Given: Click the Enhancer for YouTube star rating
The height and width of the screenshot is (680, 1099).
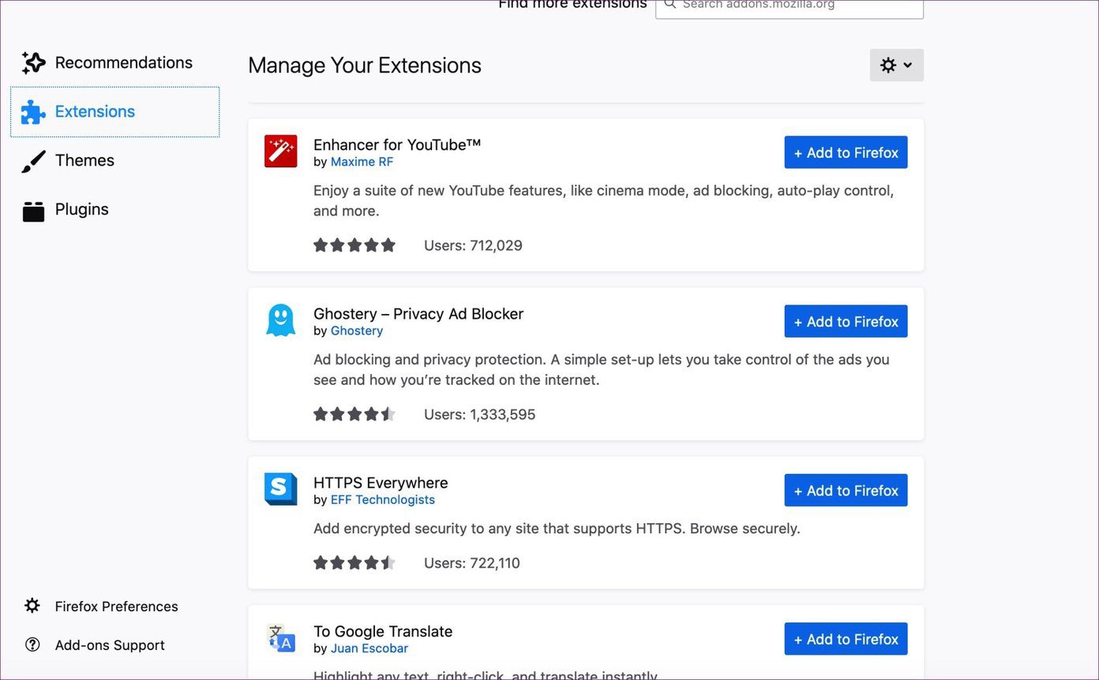Looking at the screenshot, I should point(354,245).
